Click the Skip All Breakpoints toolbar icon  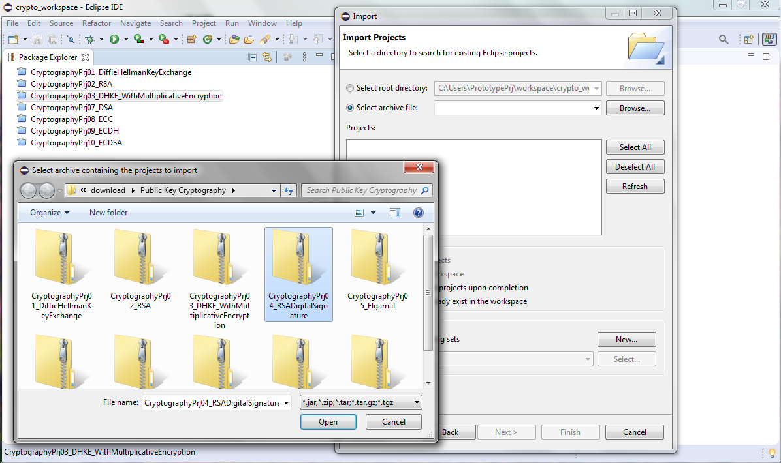pos(71,39)
